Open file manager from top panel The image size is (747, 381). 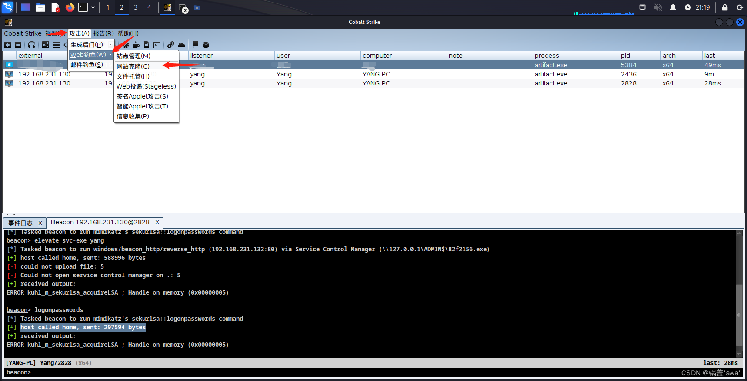(x=40, y=7)
